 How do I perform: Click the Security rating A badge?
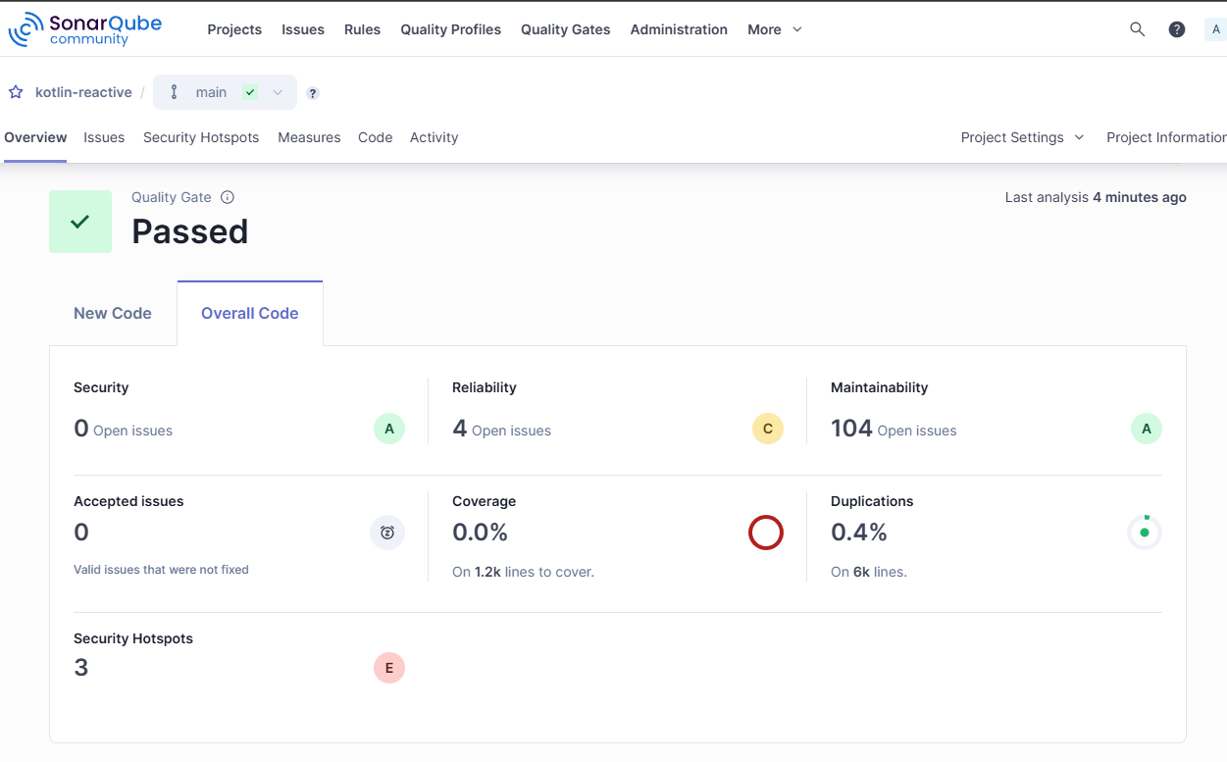[389, 429]
